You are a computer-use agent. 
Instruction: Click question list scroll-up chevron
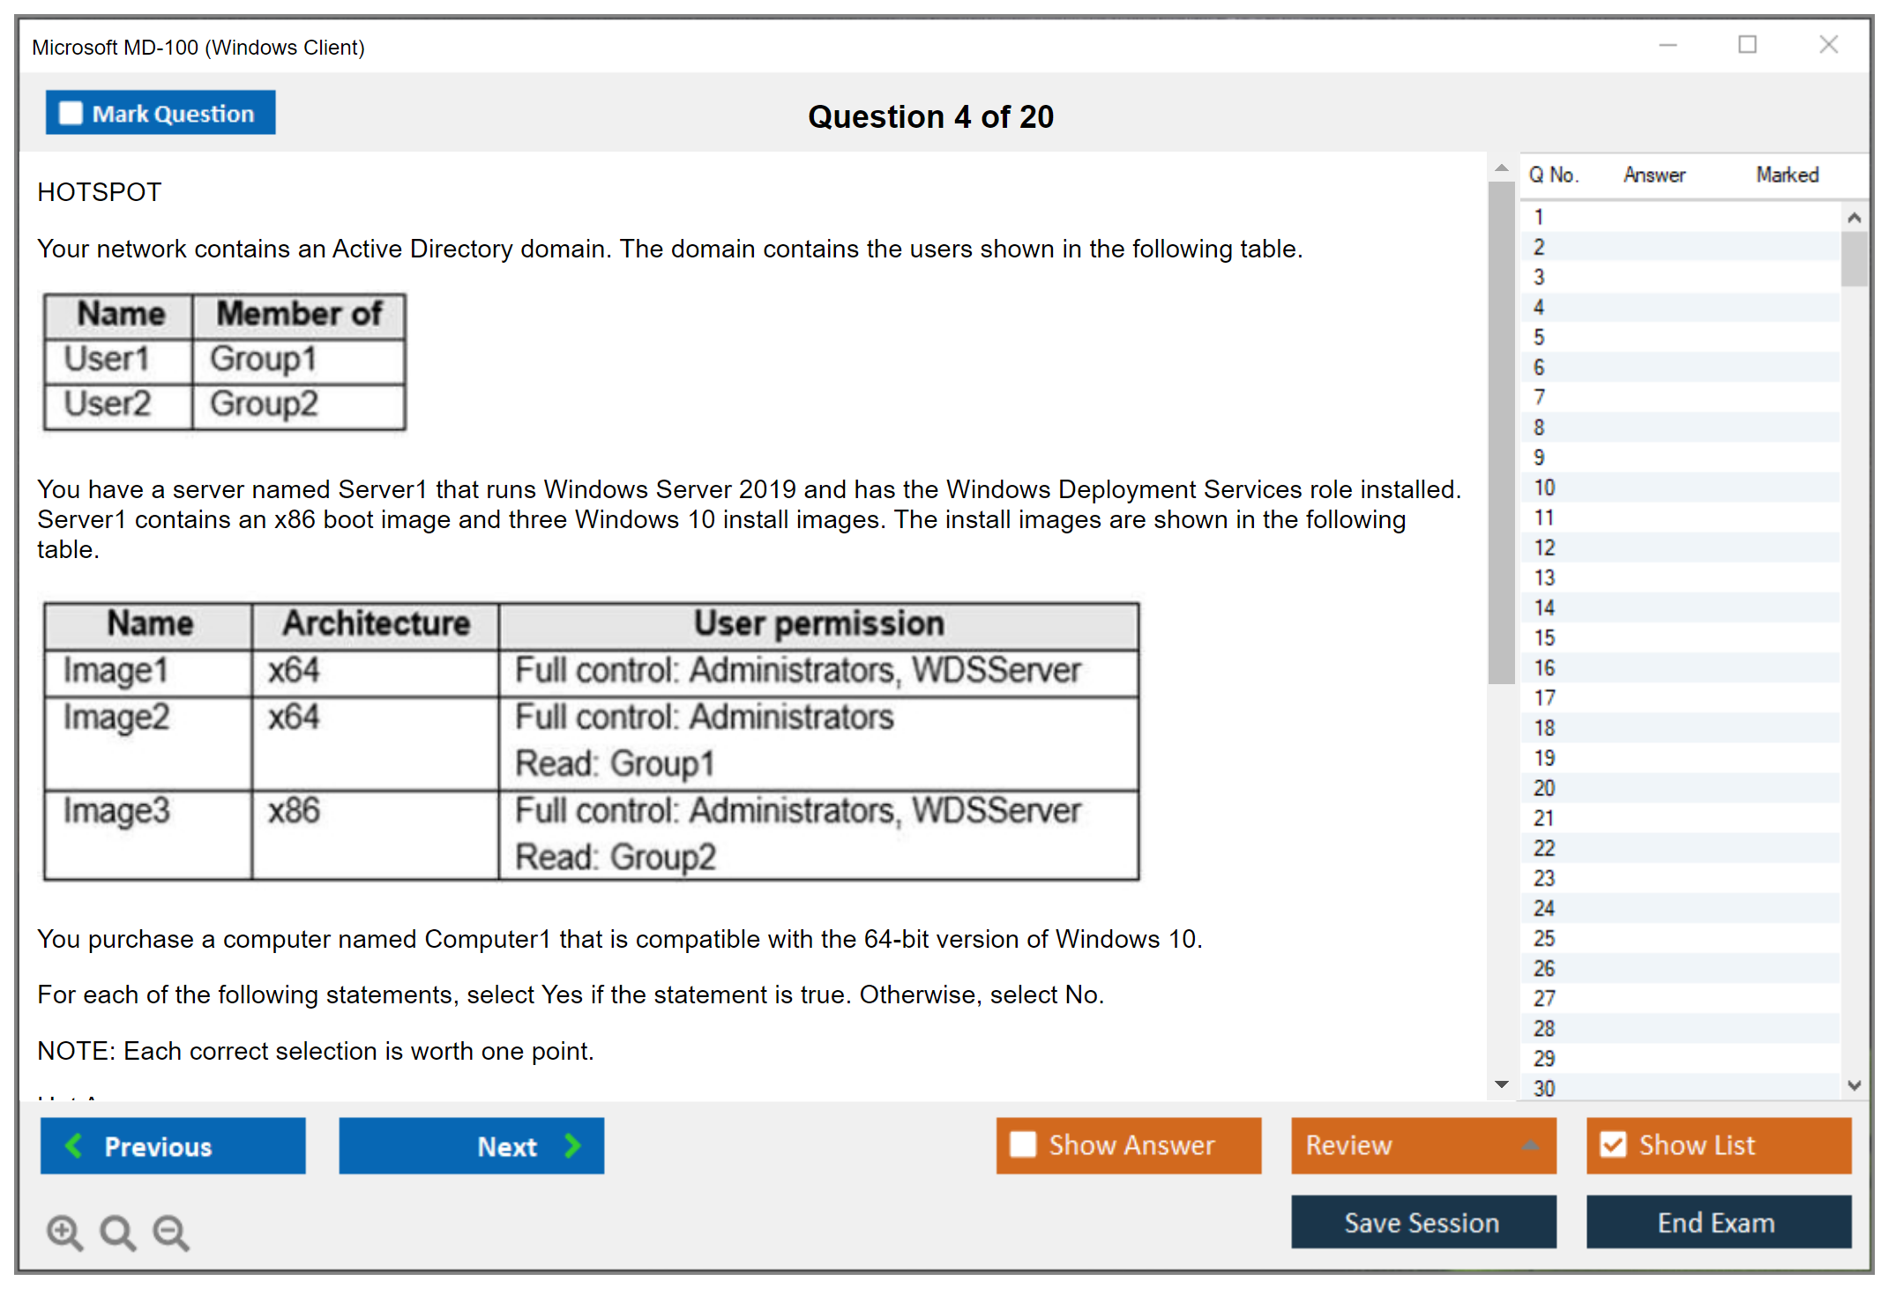(x=1854, y=218)
